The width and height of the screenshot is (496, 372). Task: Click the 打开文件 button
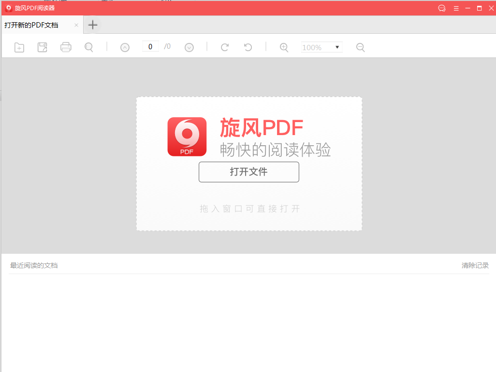248,172
